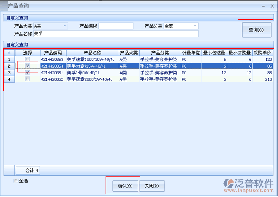Toggle the checkbox in row 3
This screenshot has width=278, height=197.
pyautogui.click(x=27, y=73)
